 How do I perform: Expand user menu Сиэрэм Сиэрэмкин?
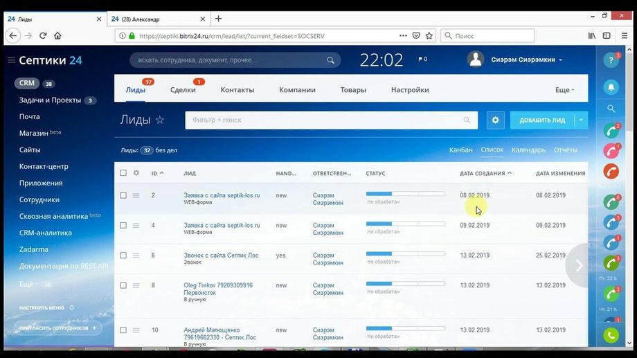[x=526, y=60]
